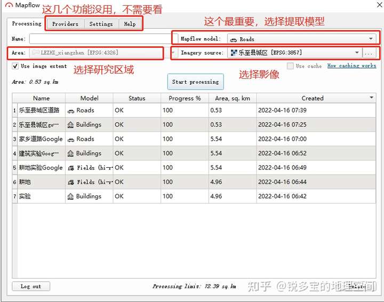The width and height of the screenshot is (384, 302).
Task: Click the created time 2022-04-16 07:25
Action: pyautogui.click(x=282, y=125)
